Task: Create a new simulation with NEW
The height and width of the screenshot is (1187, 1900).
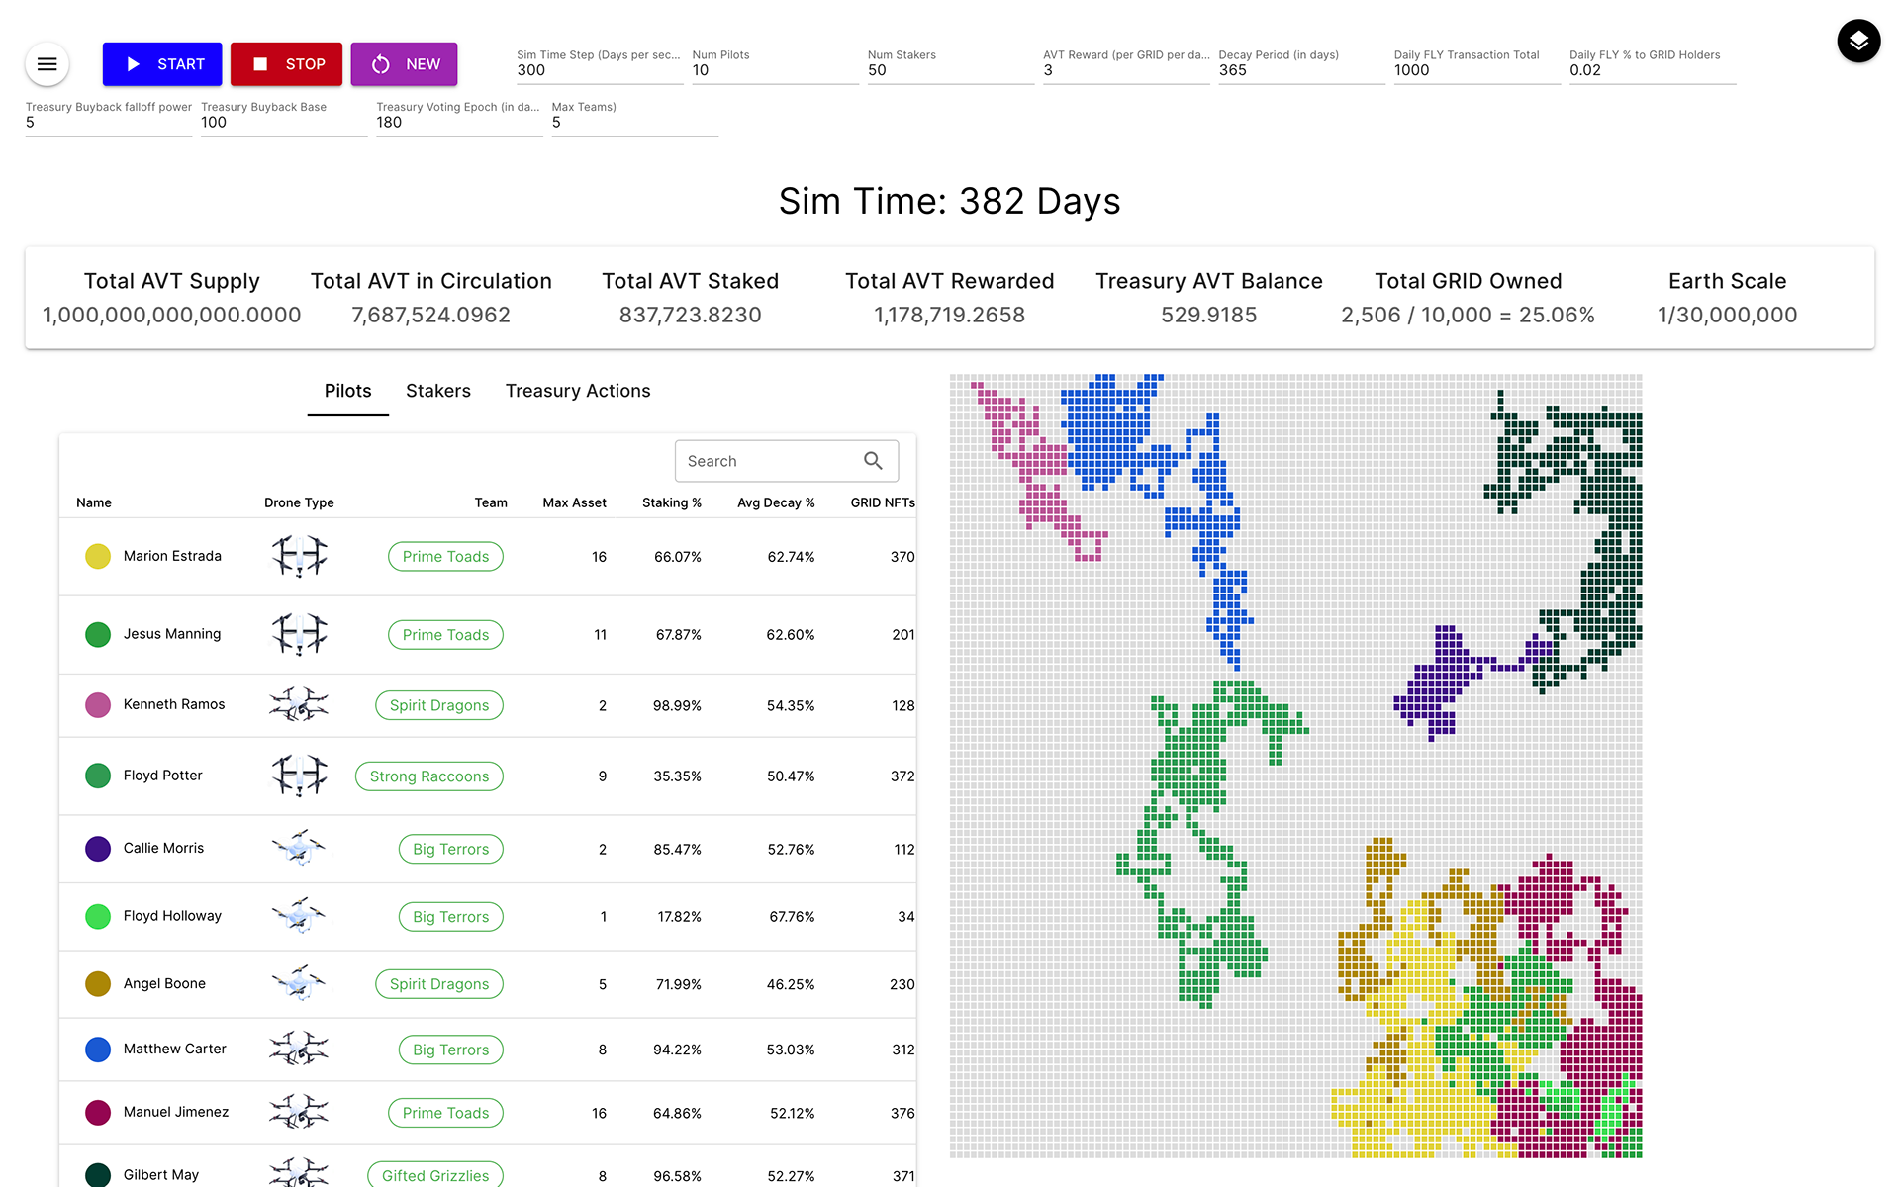Action: coord(404,64)
